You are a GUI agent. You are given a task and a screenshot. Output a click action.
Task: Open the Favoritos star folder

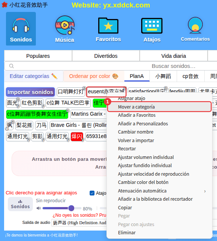pos(108,29)
